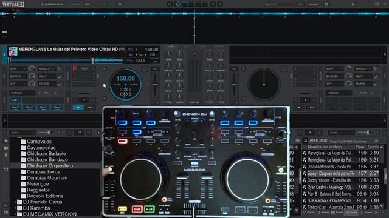Trigger Cue 5 pad on deck A
Viewport: 389px width, 218px height.
tap(15, 107)
